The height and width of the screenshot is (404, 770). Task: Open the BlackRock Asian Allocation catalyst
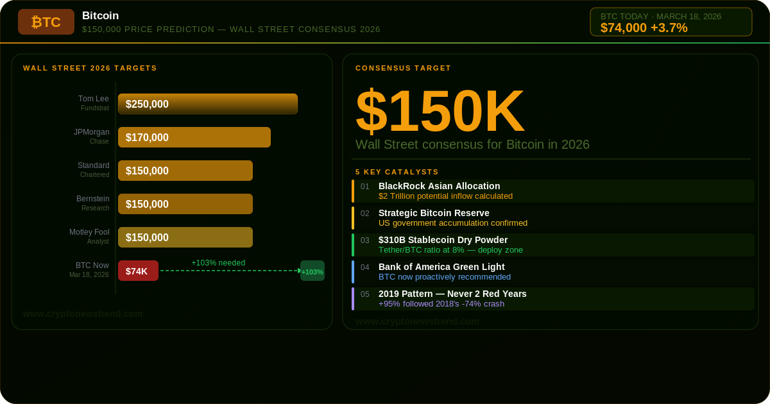coord(552,191)
